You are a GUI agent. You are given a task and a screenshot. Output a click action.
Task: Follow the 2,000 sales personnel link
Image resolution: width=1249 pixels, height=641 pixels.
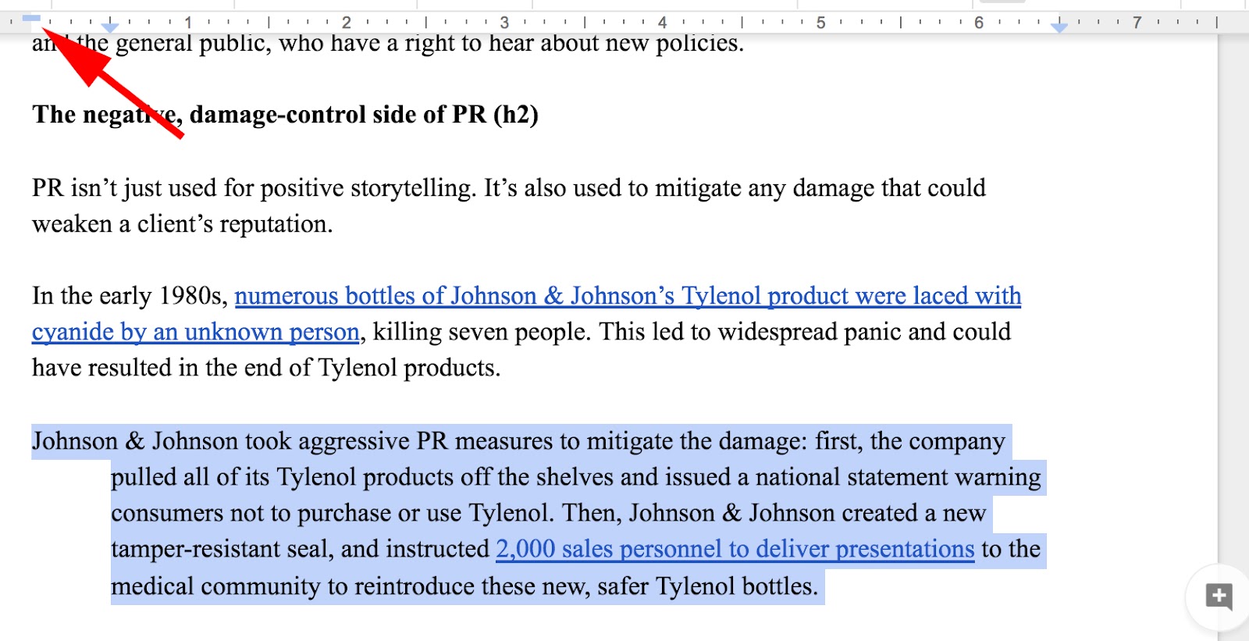735,549
